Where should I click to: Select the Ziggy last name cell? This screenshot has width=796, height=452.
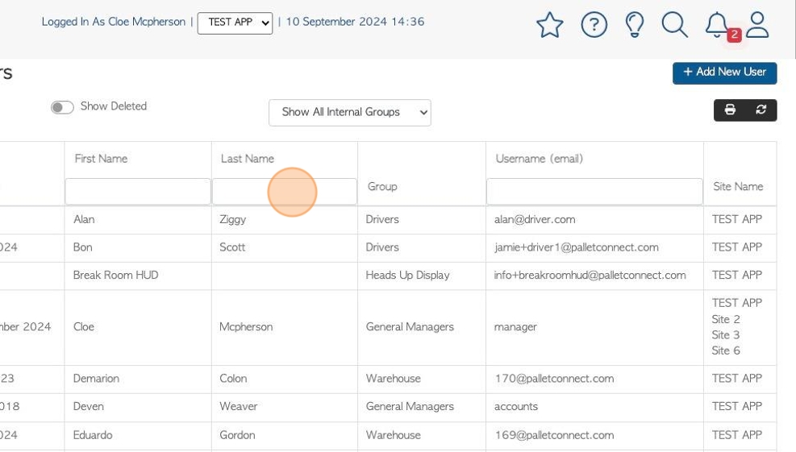[232, 220]
